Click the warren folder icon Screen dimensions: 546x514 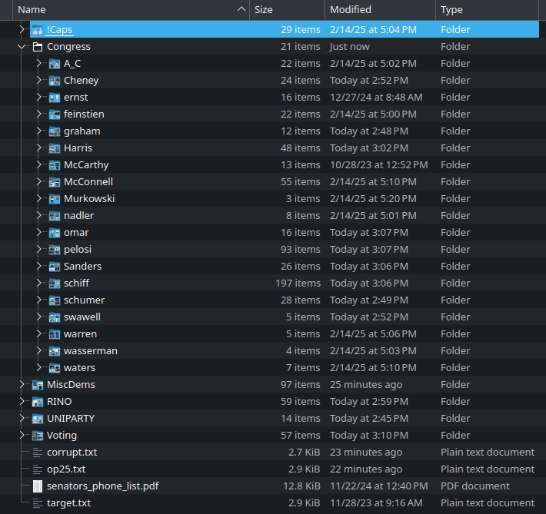55,334
